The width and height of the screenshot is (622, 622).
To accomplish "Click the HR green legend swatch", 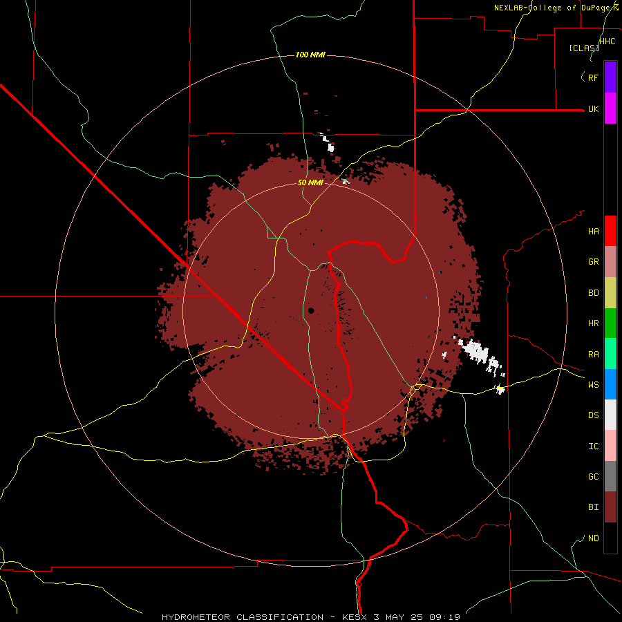I will [610, 323].
